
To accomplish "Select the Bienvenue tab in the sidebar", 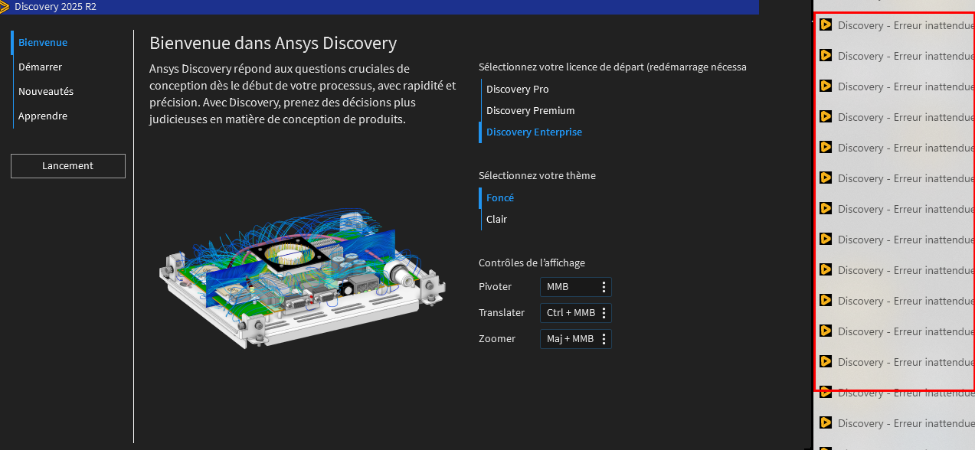I will [43, 43].
